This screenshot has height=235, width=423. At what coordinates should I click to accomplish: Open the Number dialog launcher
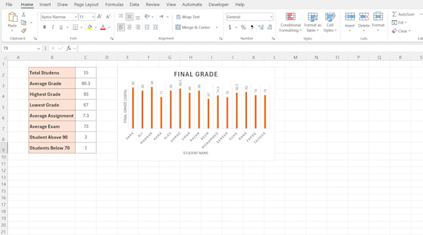tap(273, 39)
